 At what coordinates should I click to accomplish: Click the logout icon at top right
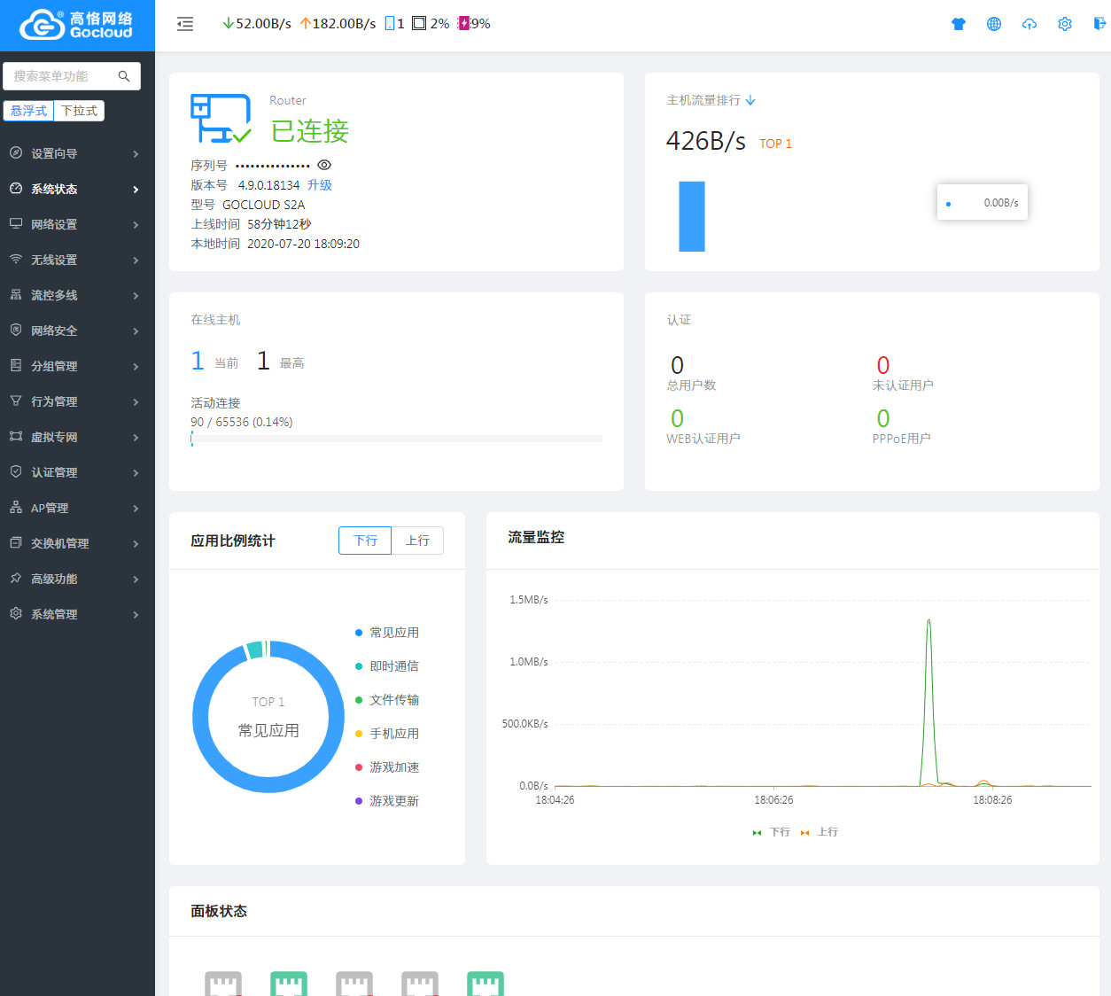1099,24
